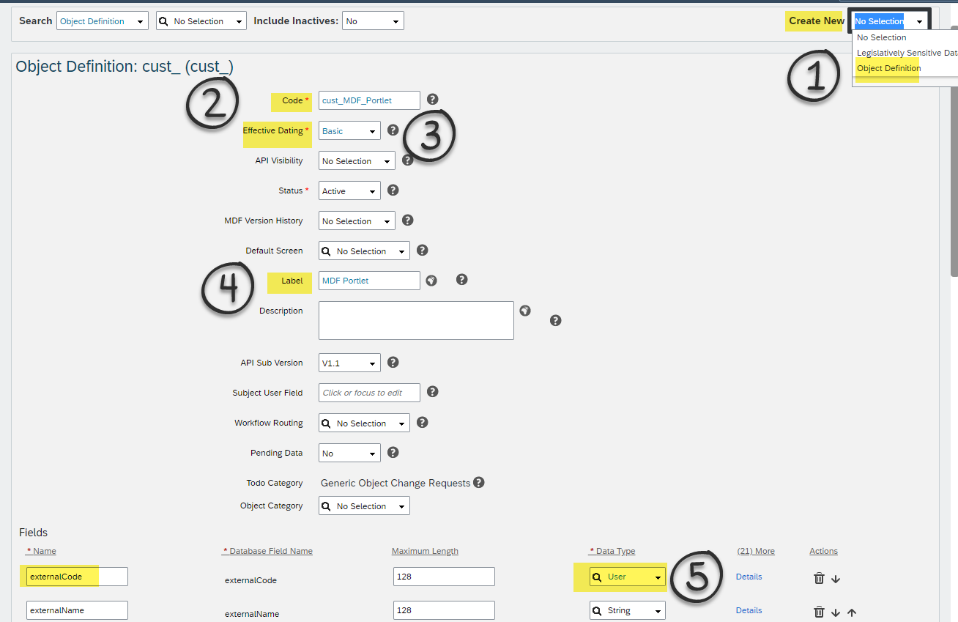Click the Description text area
The height and width of the screenshot is (622, 958).
click(x=416, y=320)
